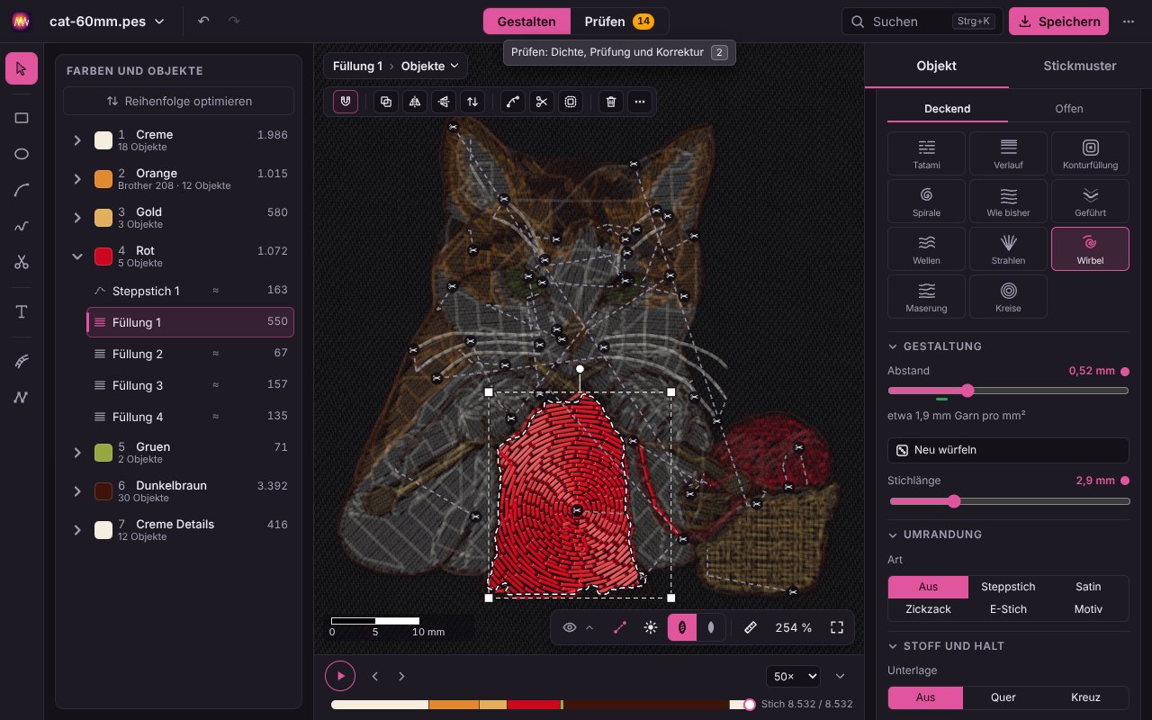The image size is (1152, 720).
Task: Click the fullscreen fit-view icon
Action: (x=837, y=628)
